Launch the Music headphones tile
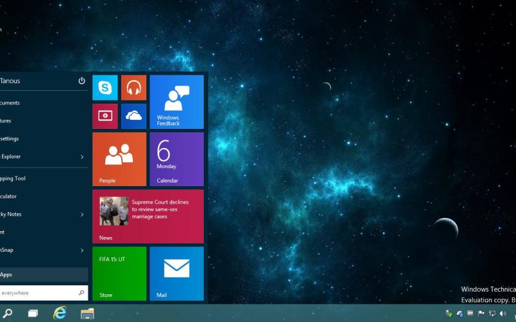 [x=134, y=88]
